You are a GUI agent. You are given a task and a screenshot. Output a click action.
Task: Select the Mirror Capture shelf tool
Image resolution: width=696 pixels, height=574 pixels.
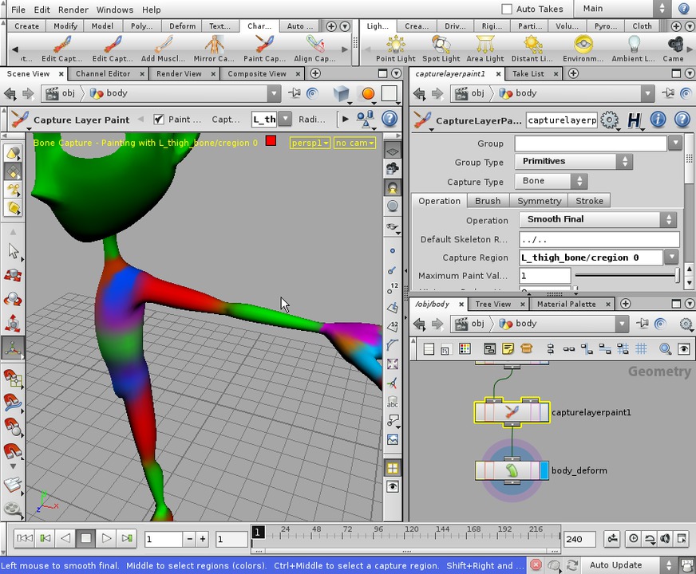[x=212, y=48]
